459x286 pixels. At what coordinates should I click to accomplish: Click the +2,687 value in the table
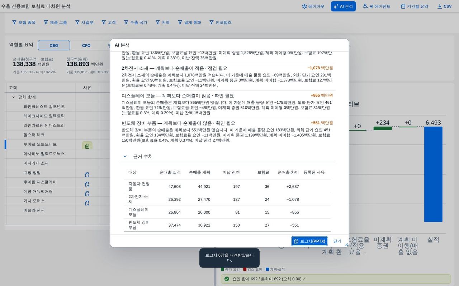(292, 187)
